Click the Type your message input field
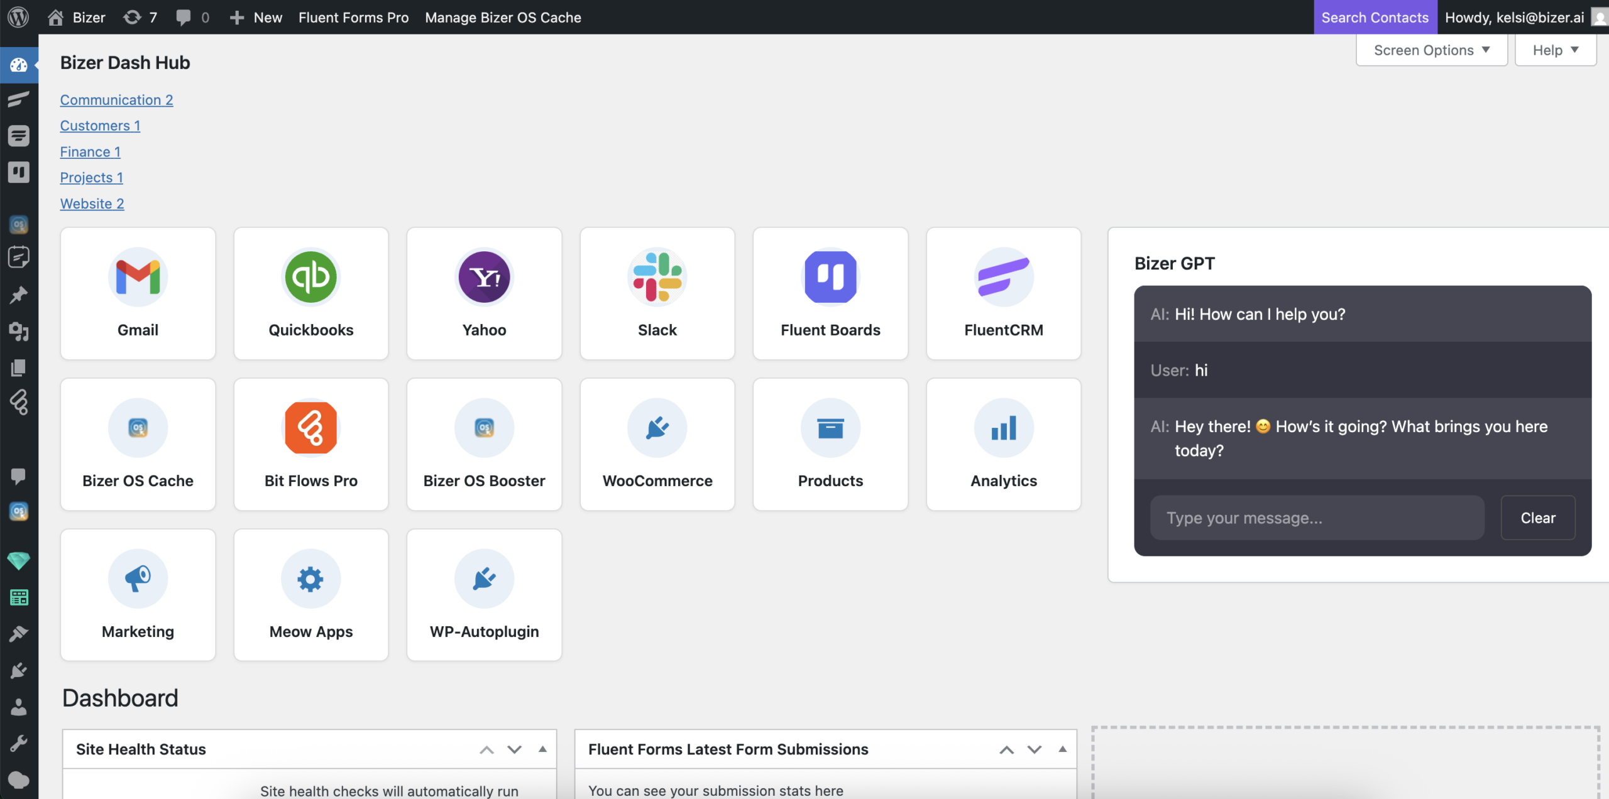This screenshot has width=1609, height=799. (x=1317, y=518)
